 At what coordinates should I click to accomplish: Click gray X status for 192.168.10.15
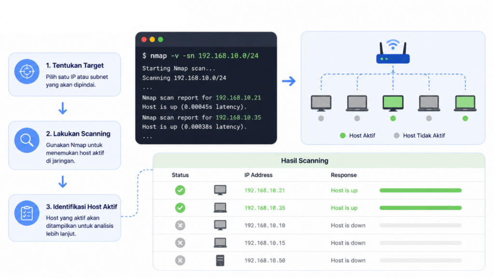tap(180, 243)
